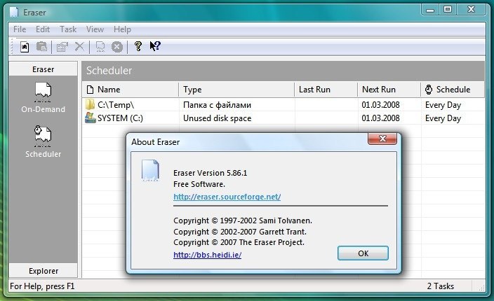
Task: Select the C:\Temp\ task row
Action: pos(283,104)
